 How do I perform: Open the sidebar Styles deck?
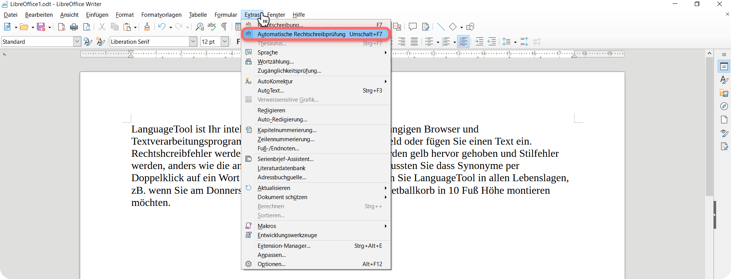pyautogui.click(x=724, y=80)
